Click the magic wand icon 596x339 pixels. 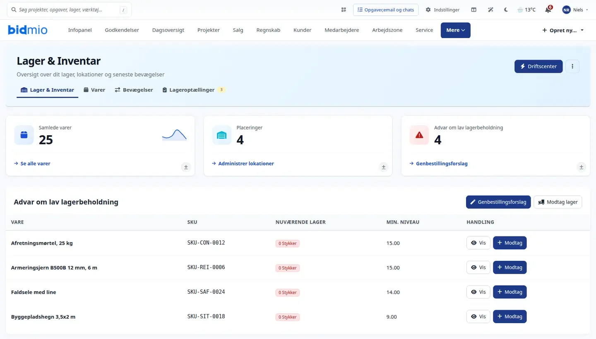tap(490, 10)
